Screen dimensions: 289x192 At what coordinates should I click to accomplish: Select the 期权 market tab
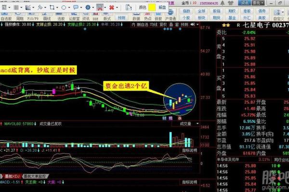coord(232,11)
